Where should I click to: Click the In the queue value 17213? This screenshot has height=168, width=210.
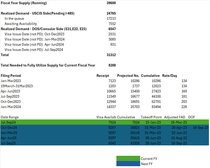[111, 18]
